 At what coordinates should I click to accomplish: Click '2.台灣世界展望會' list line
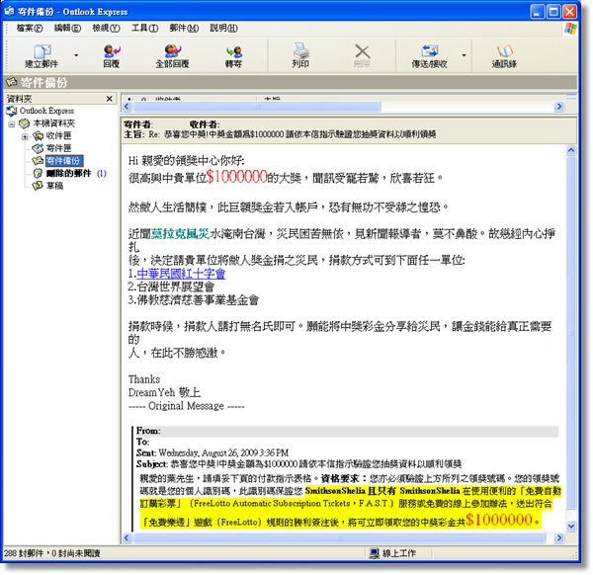click(x=171, y=287)
